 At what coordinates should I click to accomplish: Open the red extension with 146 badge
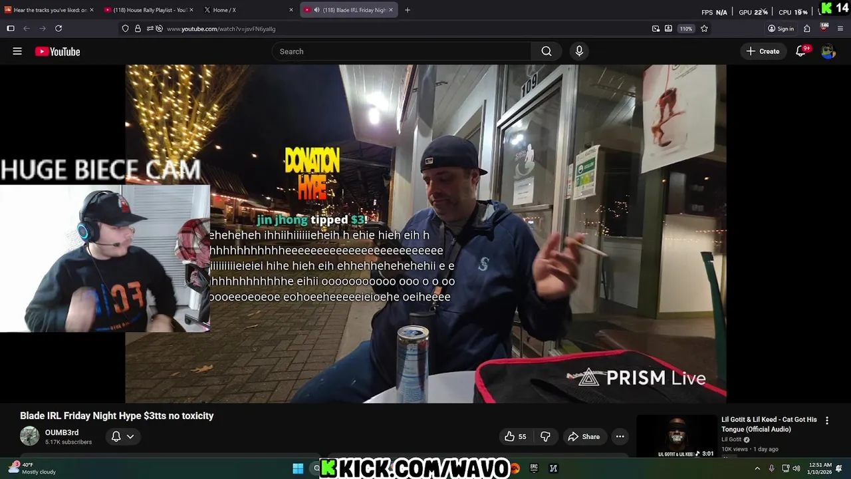[x=824, y=29]
